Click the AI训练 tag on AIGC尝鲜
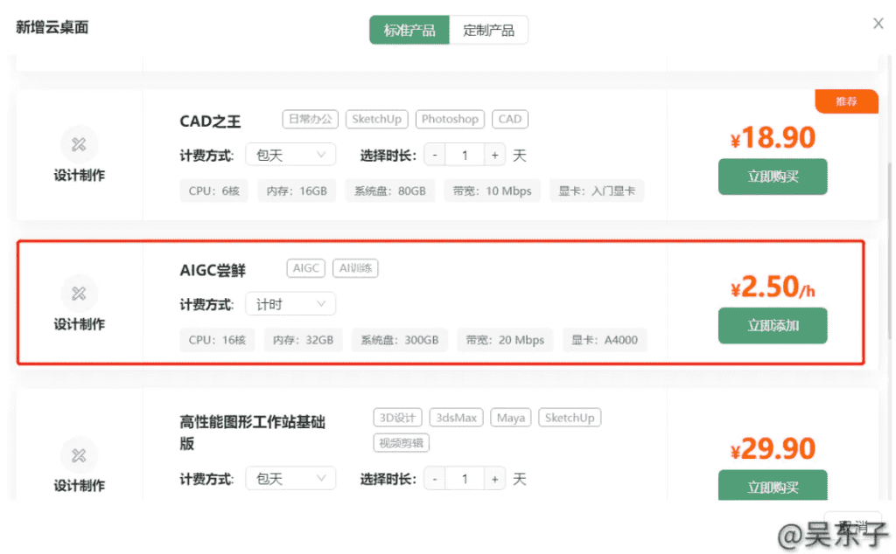Image resolution: width=896 pixels, height=554 pixels. point(355,268)
